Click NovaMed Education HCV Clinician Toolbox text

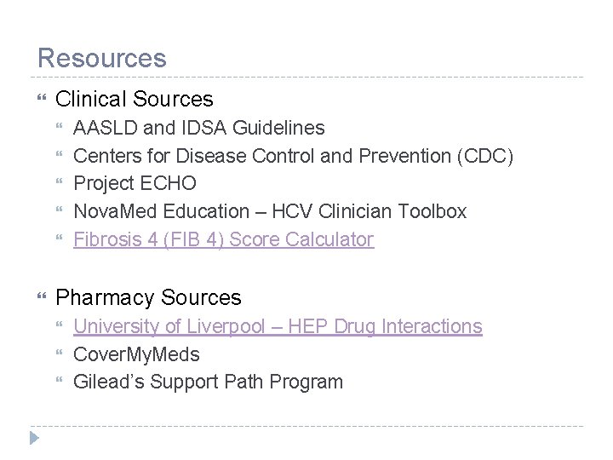coord(270,211)
